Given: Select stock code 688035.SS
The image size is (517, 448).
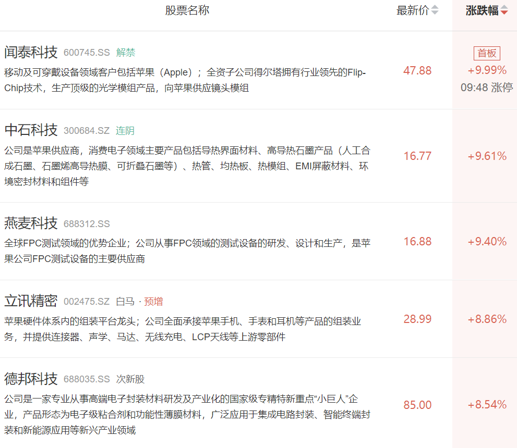Looking at the screenshot, I should [x=87, y=379].
